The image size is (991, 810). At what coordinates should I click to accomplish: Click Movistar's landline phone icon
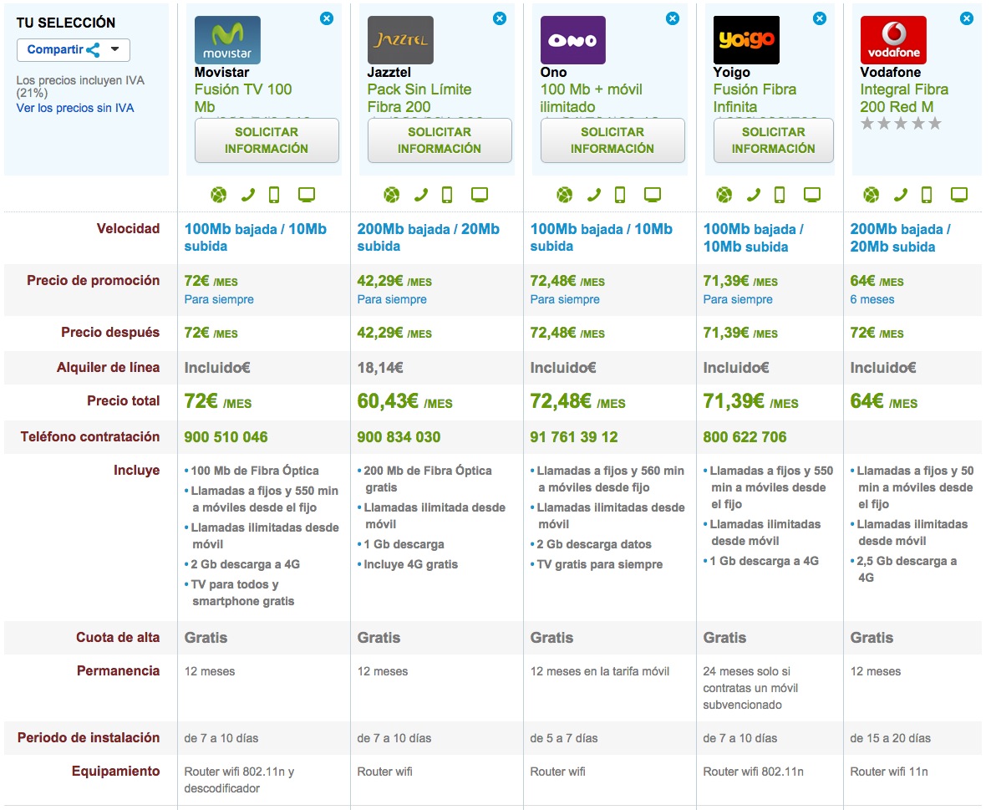point(247,195)
